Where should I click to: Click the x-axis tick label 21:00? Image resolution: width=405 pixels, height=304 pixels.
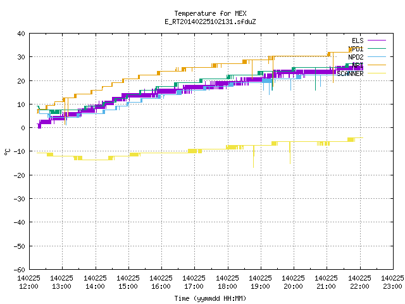pos(327,286)
